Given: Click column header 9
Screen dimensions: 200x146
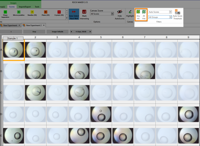Looking at the screenshot, I should coord(188,37).
